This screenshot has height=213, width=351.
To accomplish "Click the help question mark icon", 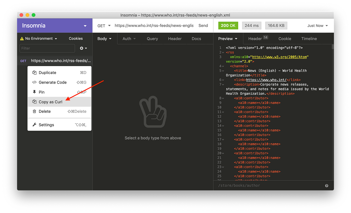I will [327, 186].
